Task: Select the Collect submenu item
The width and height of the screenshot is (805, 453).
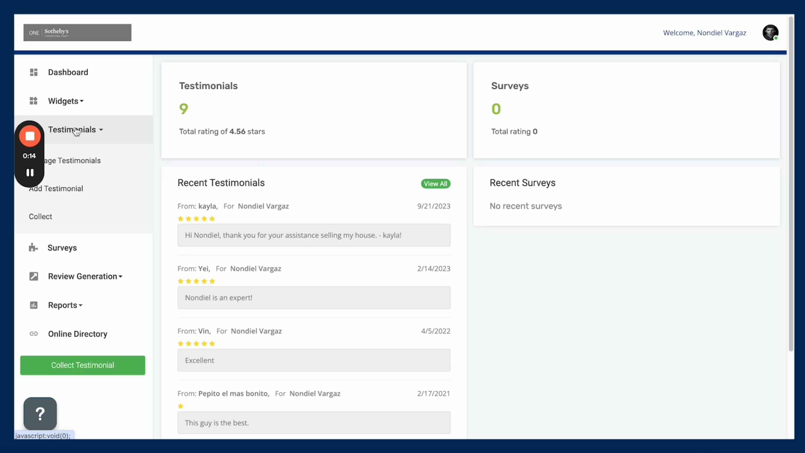Action: (x=41, y=216)
